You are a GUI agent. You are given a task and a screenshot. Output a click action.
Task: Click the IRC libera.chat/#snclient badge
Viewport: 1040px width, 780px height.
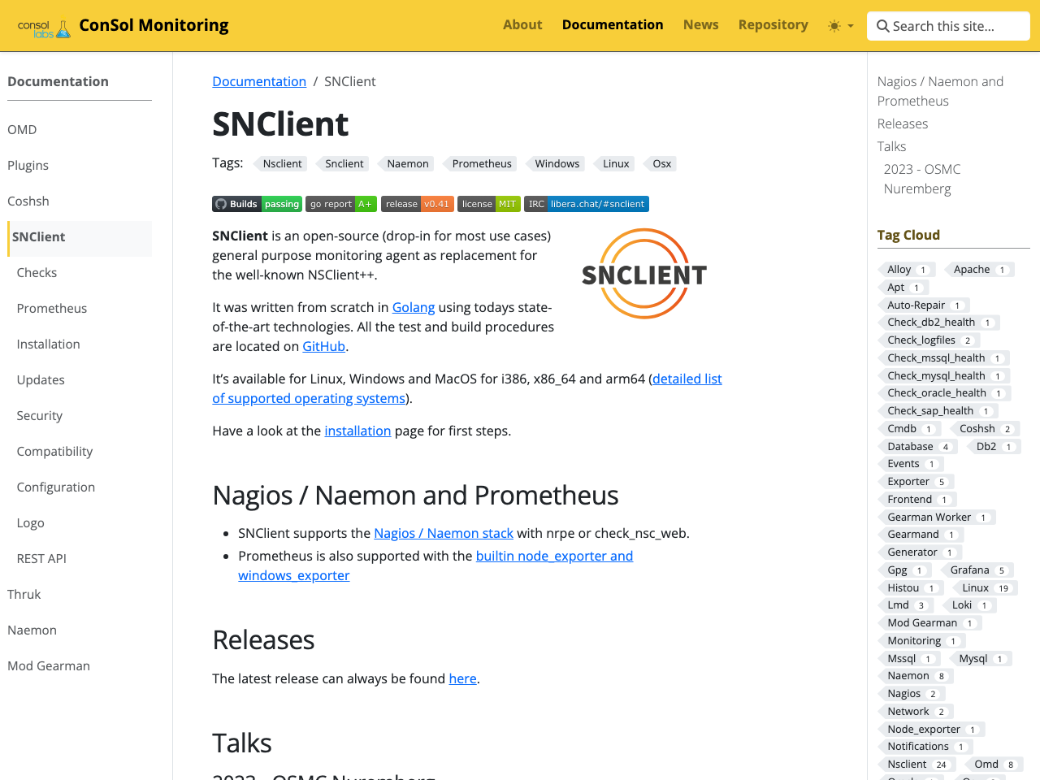(586, 204)
